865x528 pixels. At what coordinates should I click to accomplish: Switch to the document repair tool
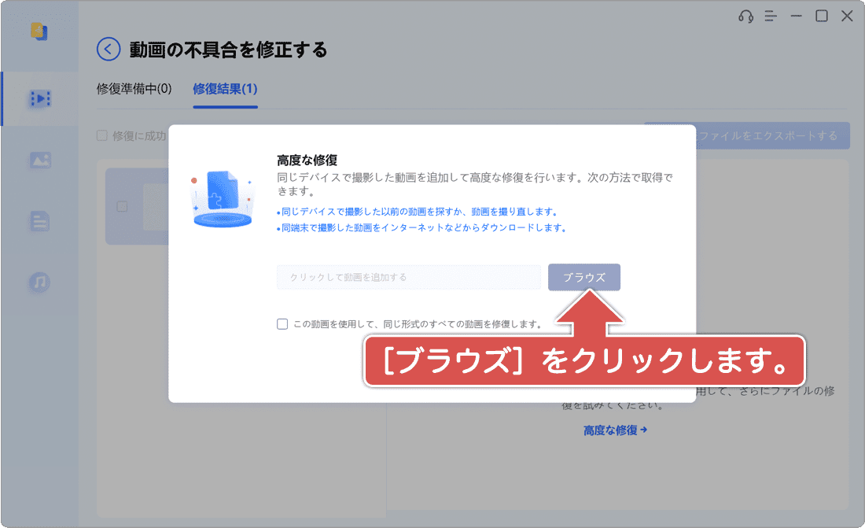(41, 221)
